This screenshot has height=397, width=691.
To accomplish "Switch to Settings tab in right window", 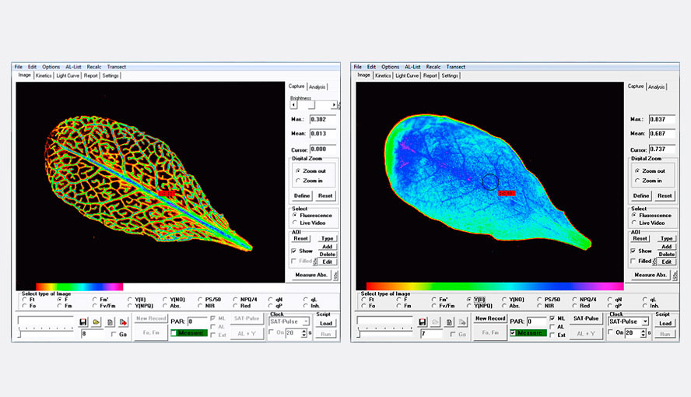I will click(x=450, y=76).
